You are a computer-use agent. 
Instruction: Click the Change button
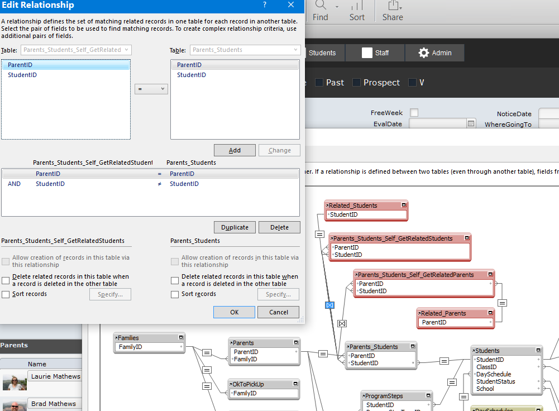(x=279, y=150)
